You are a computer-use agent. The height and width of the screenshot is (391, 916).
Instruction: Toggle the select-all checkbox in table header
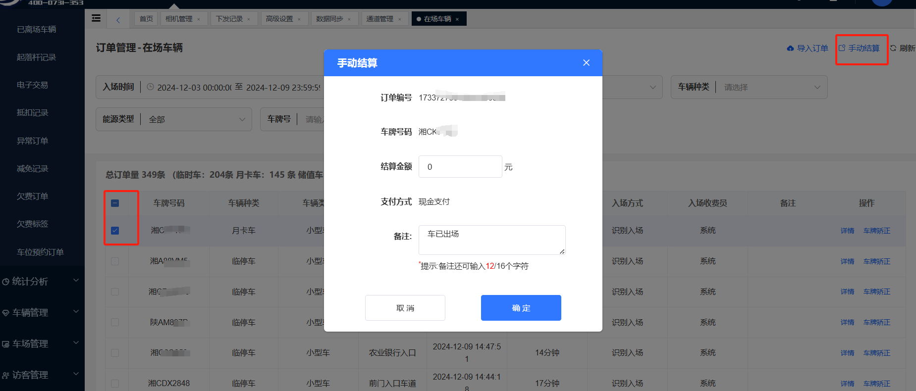pos(115,203)
